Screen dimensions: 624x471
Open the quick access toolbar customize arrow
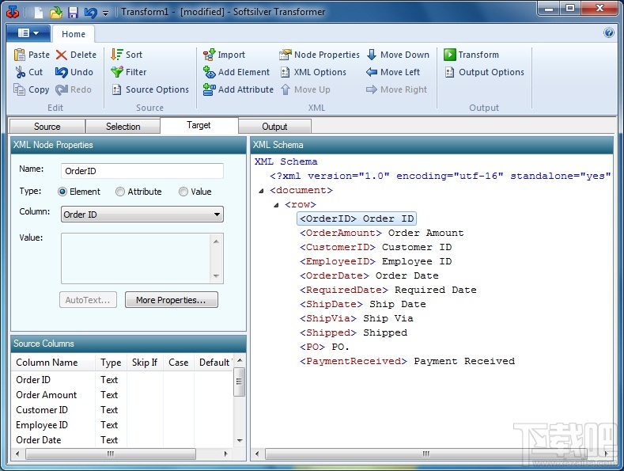click(105, 13)
